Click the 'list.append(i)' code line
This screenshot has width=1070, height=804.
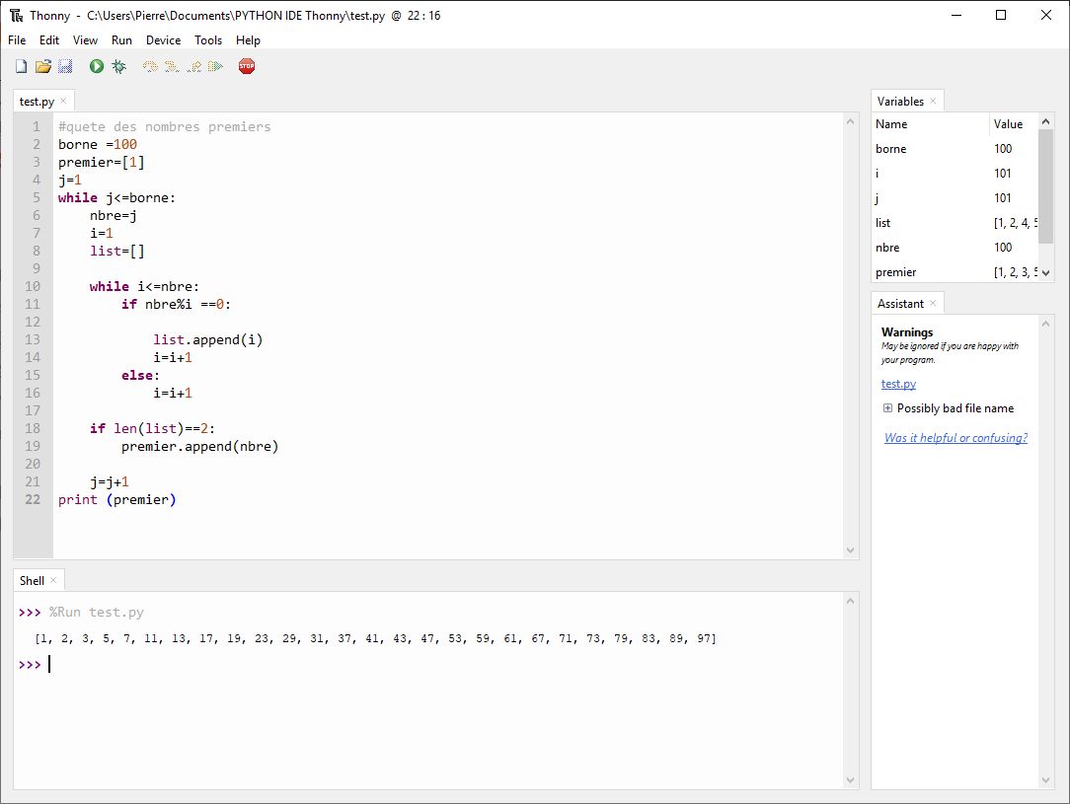(x=207, y=339)
